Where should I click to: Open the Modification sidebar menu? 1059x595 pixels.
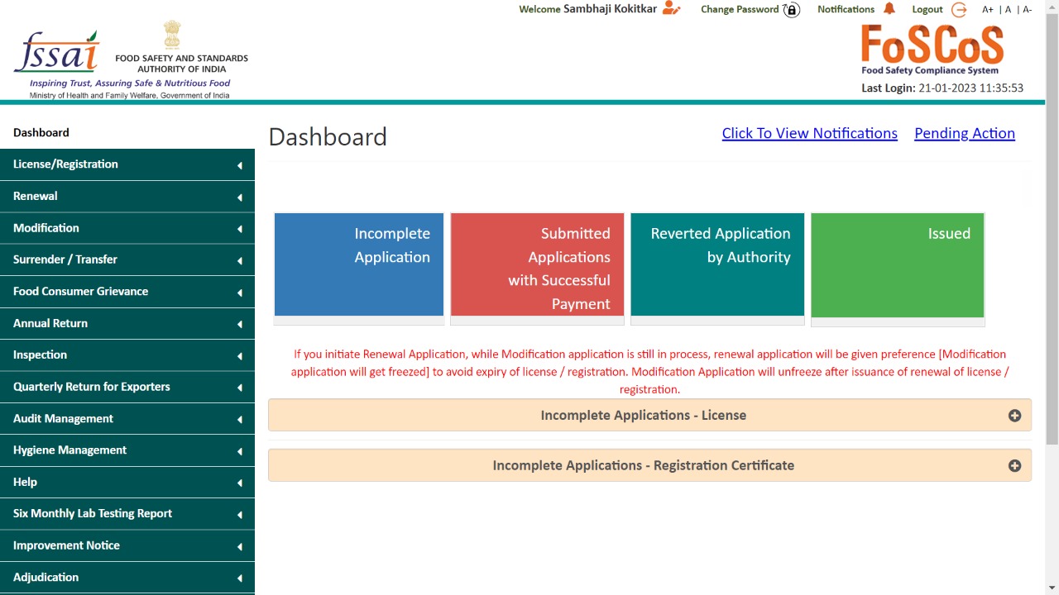pos(127,228)
